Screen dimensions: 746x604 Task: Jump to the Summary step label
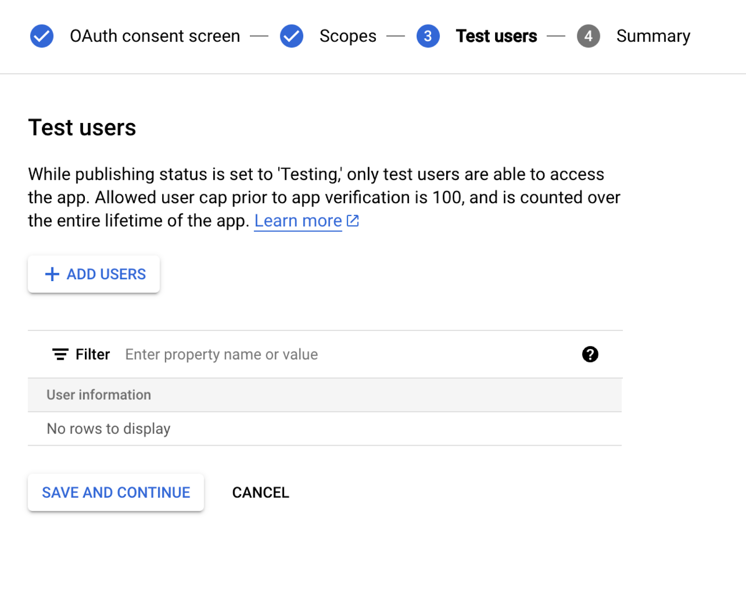coord(653,36)
